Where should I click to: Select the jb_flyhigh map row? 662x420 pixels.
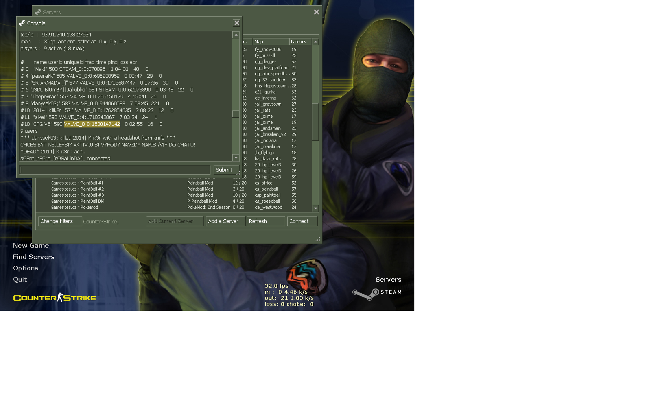click(276, 153)
